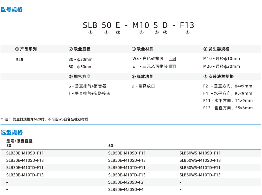This screenshot has height=195, width=262.
Task: Select F11 水平方向 71×9mm flange
Action: click(228, 101)
